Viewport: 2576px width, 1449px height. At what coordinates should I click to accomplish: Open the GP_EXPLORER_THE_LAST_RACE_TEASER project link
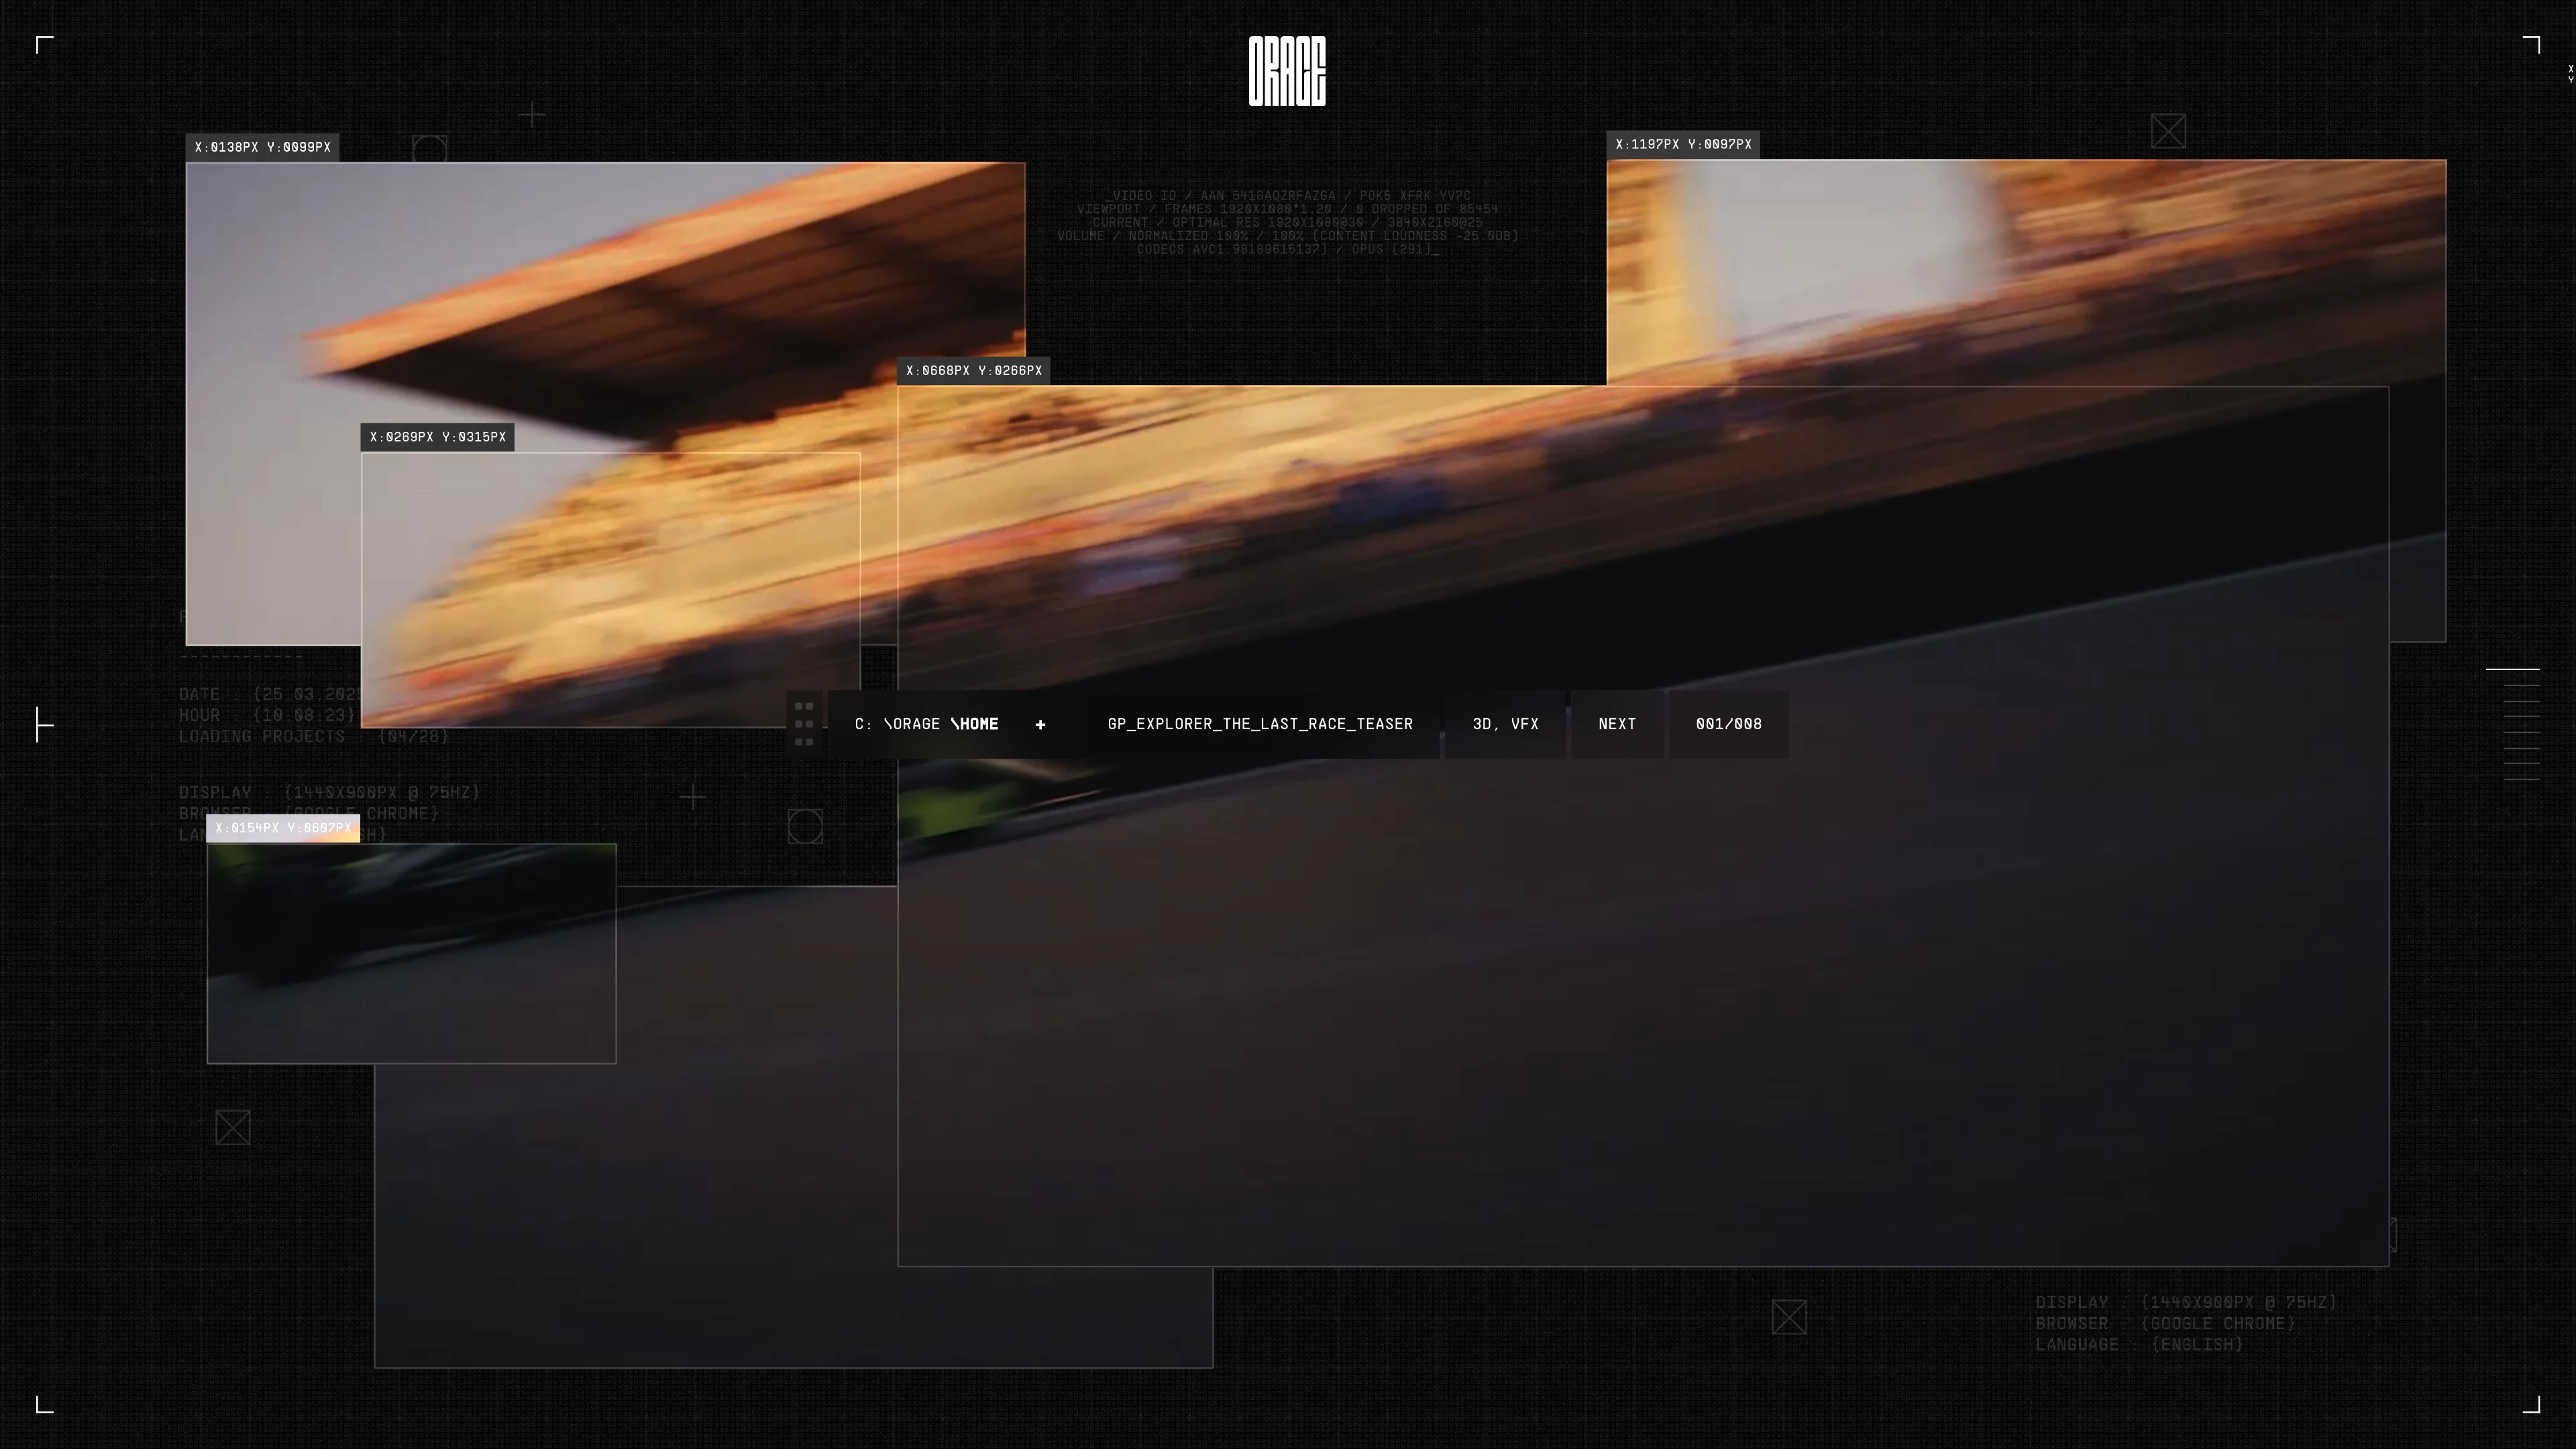click(1260, 724)
